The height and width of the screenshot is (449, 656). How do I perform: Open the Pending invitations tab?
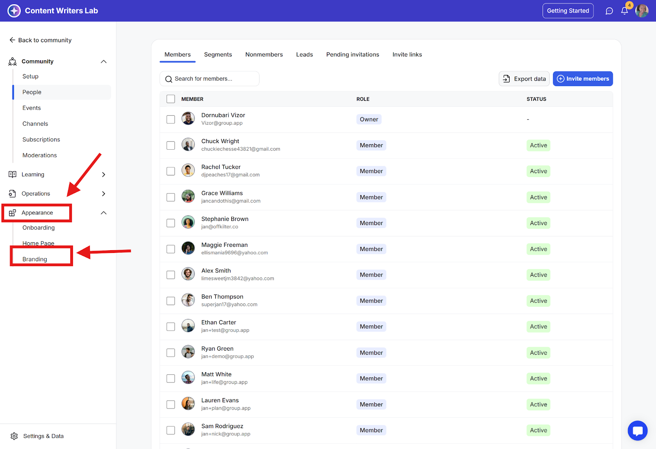click(x=353, y=55)
